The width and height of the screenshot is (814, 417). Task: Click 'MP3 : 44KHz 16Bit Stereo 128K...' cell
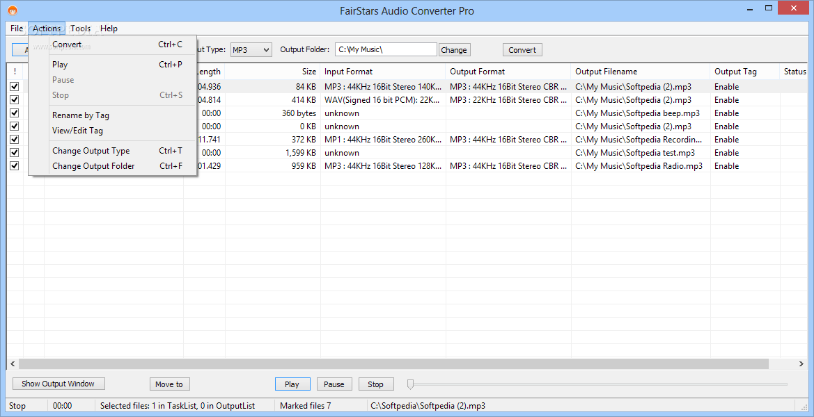383,166
